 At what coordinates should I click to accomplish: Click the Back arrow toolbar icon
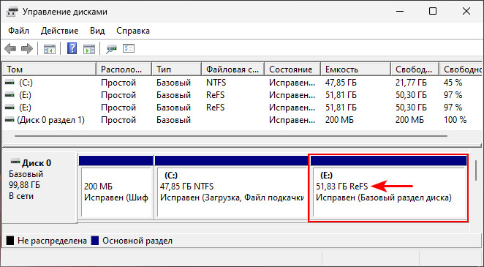[10, 49]
